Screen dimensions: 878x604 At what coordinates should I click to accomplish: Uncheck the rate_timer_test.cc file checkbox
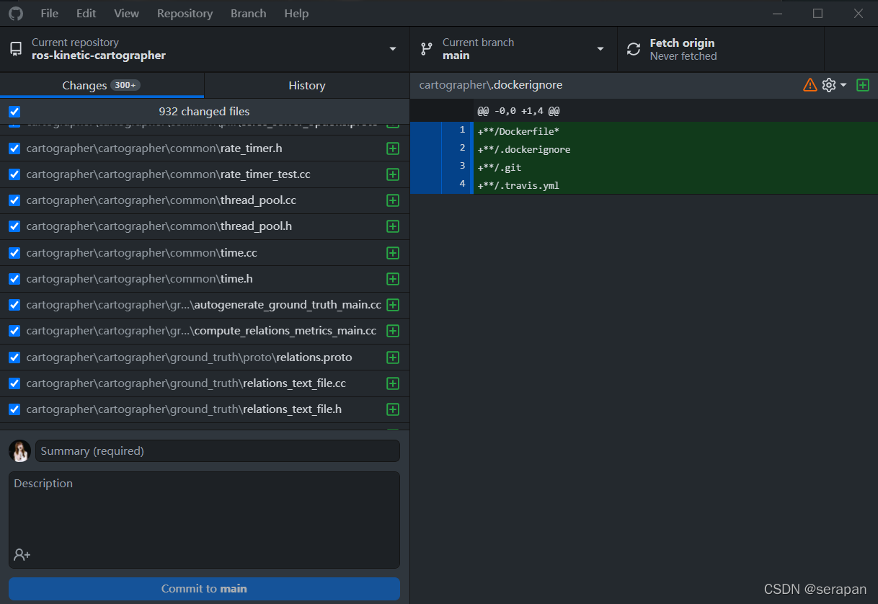coord(14,174)
